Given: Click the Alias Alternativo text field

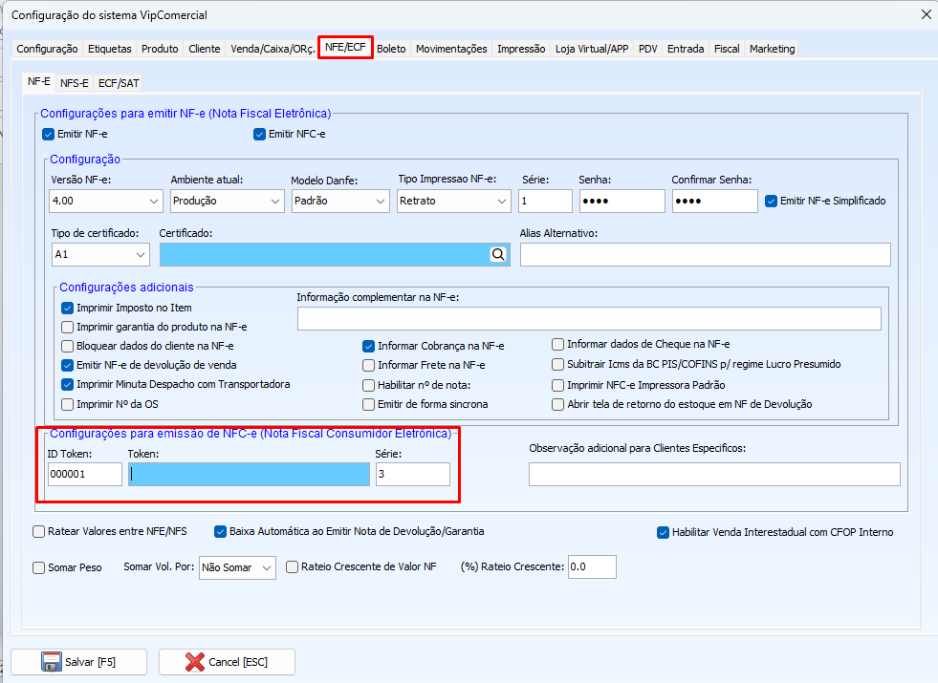Looking at the screenshot, I should pyautogui.click(x=705, y=254).
